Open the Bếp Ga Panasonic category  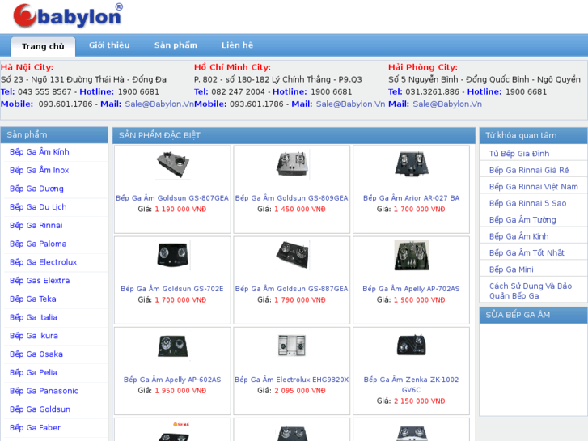44,391
